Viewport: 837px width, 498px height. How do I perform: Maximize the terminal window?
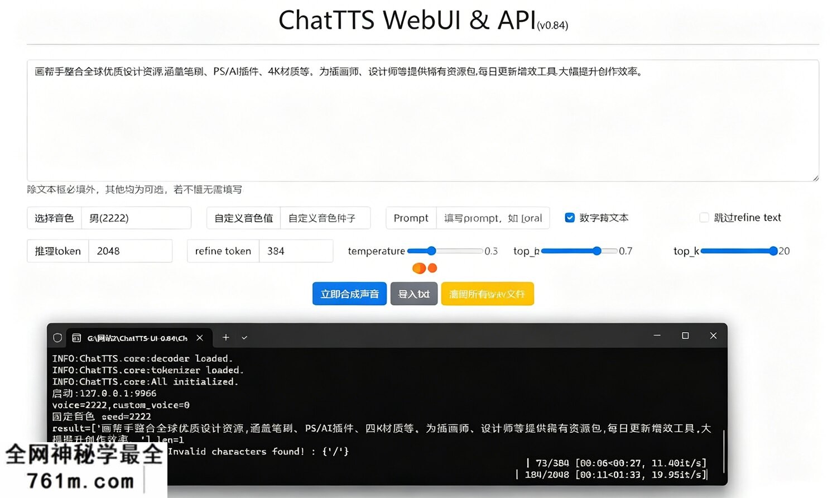pos(685,336)
